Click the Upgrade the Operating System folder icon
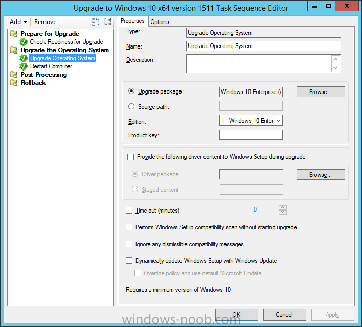The height and width of the screenshot is (327, 362). point(14,50)
